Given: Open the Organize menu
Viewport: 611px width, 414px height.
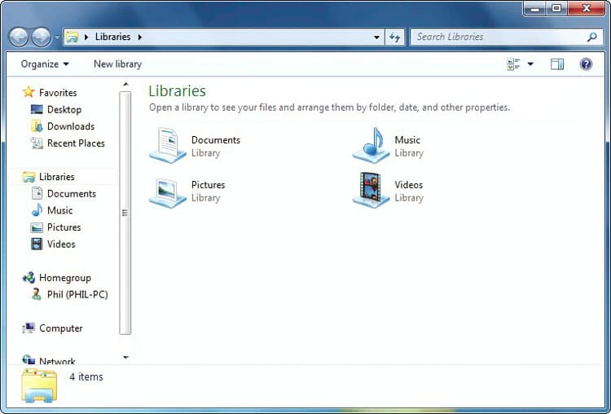Looking at the screenshot, I should coord(45,64).
